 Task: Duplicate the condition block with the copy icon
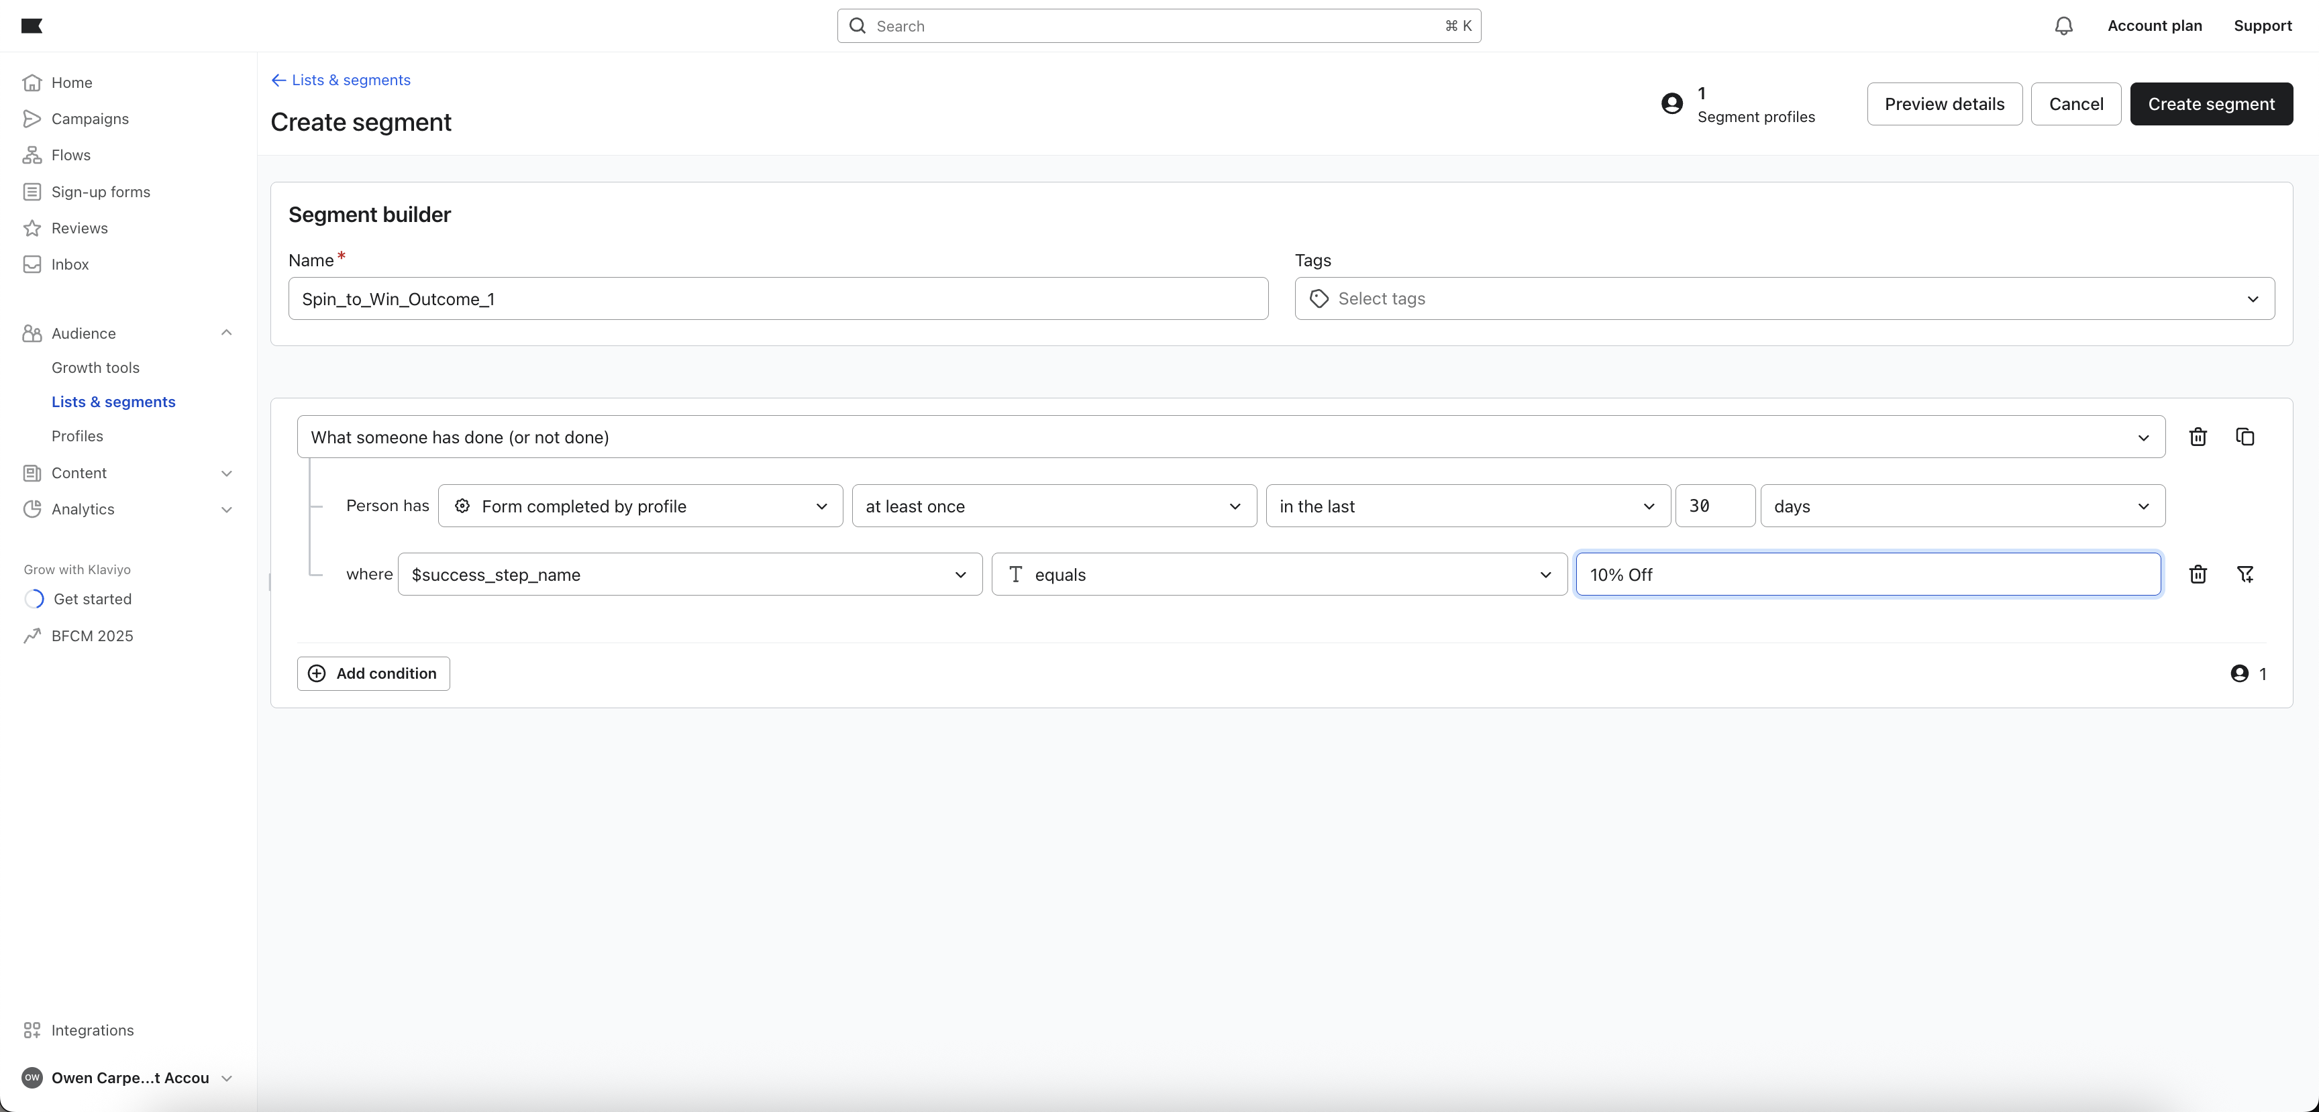coord(2245,437)
